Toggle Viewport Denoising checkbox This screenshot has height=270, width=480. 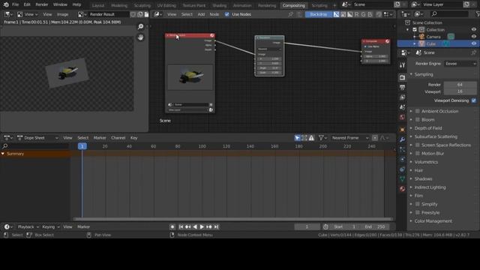[x=473, y=100]
